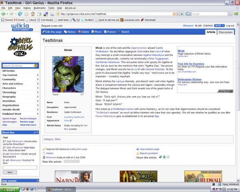Select TestMinsk taskbar window button
The image size is (240, 192).
coord(61,190)
